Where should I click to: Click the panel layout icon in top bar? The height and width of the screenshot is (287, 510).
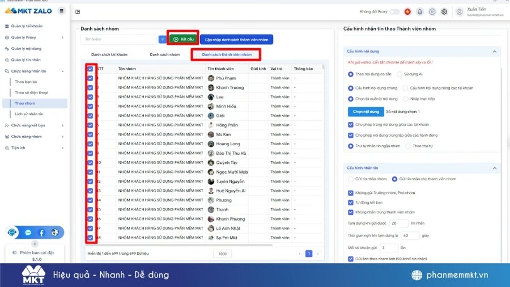[x=78, y=12]
